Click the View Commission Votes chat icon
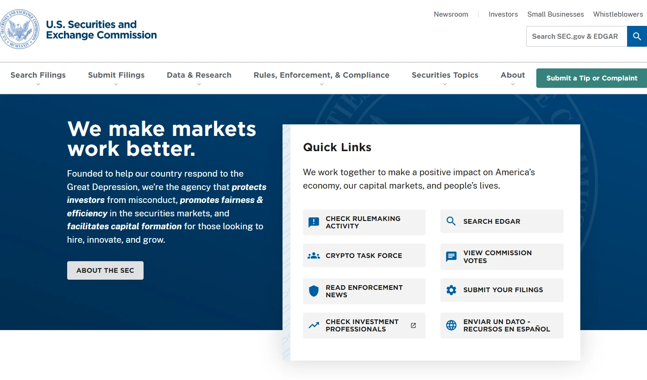Image resolution: width=647 pixels, height=380 pixels. pyautogui.click(x=451, y=257)
